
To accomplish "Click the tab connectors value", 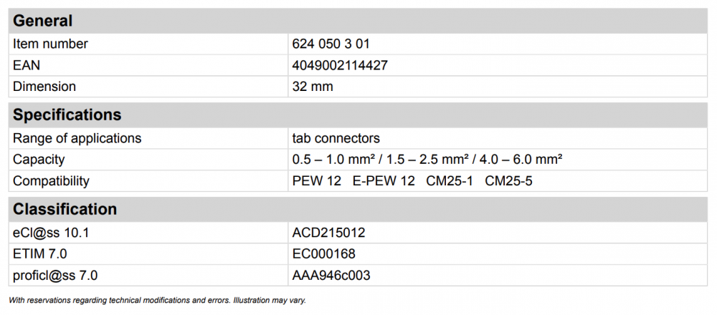I will 336,138.
